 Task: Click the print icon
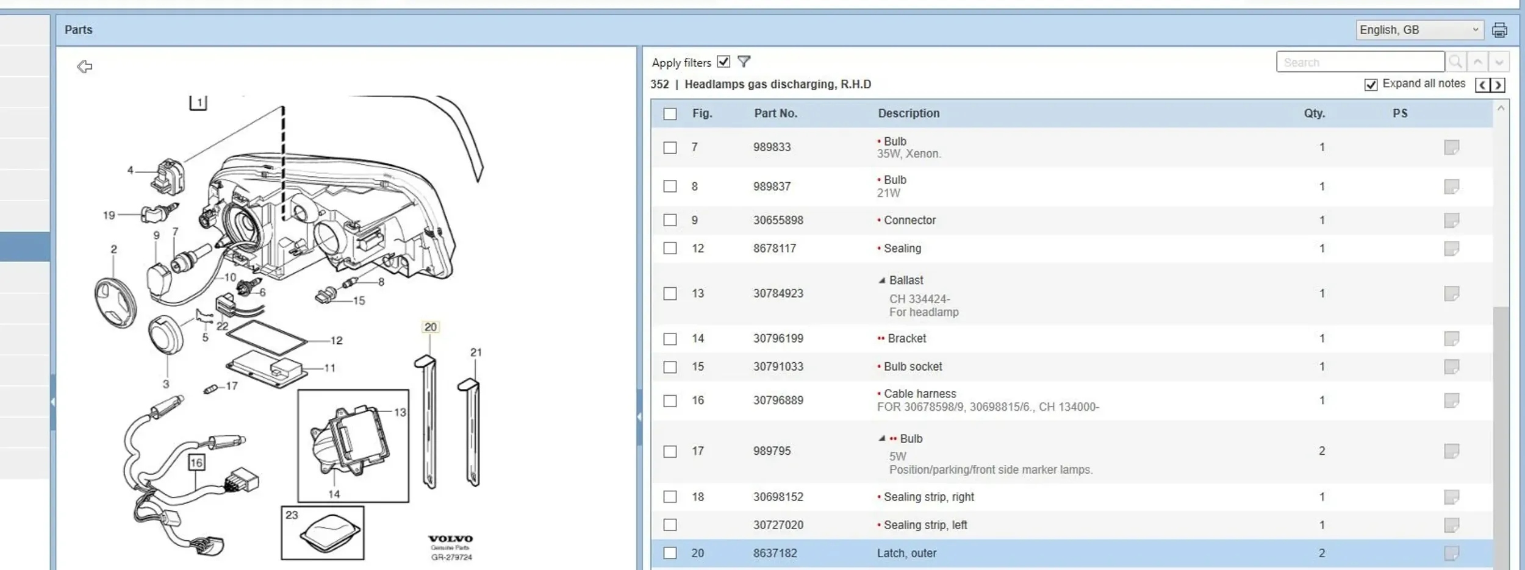click(x=1499, y=30)
